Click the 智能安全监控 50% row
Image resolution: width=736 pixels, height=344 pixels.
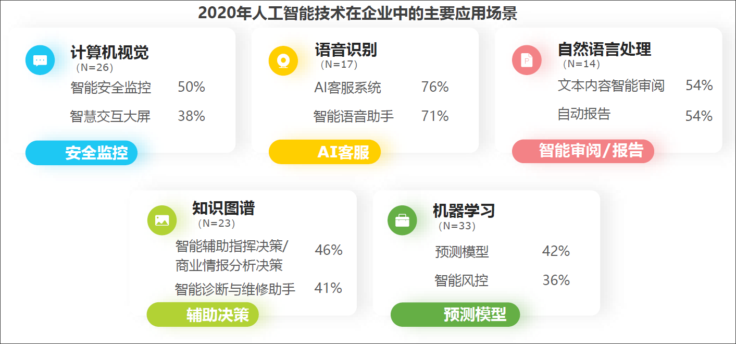tap(138, 87)
